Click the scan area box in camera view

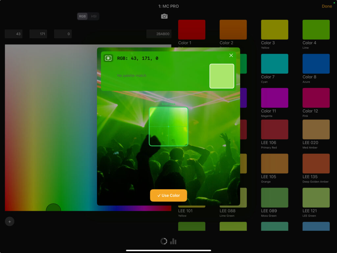click(168, 126)
